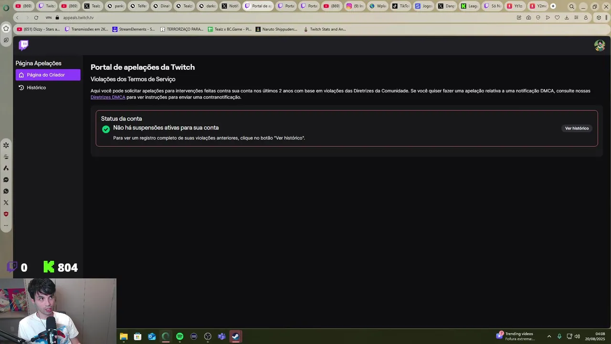Image resolution: width=611 pixels, height=344 pixels.
Task: Open sidebar three-dots more options
Action: [6, 226]
